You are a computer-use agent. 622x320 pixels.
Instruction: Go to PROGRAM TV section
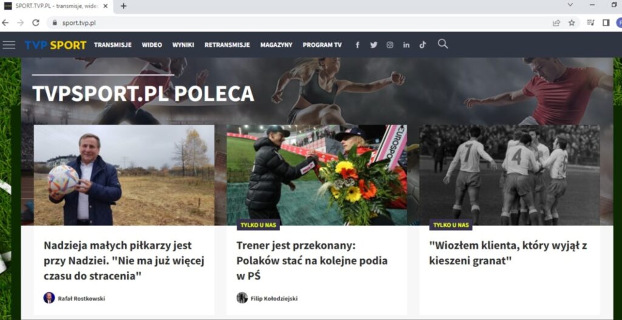(x=322, y=45)
